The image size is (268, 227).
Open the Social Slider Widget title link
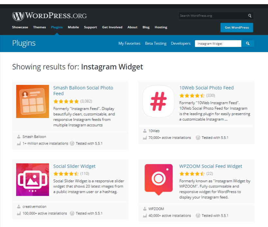tap(74, 166)
